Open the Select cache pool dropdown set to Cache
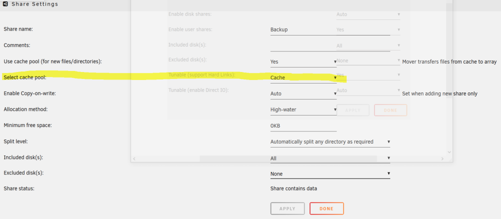 coord(303,77)
